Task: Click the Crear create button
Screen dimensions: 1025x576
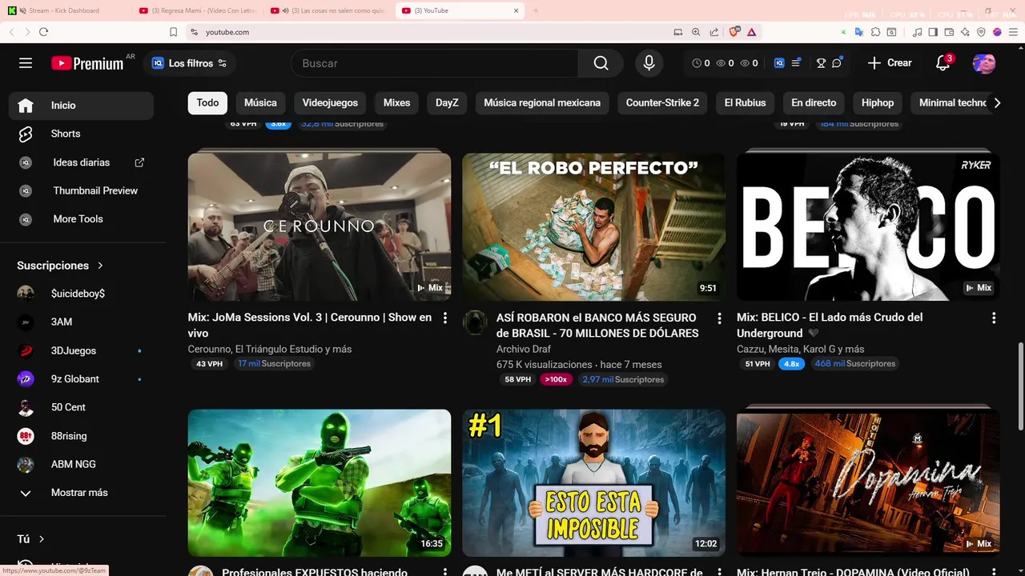Action: (x=890, y=63)
